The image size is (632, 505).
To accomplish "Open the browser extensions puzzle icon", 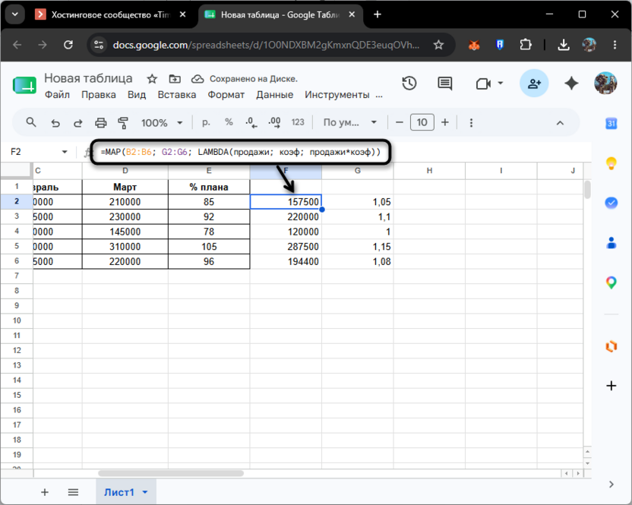I will [526, 45].
